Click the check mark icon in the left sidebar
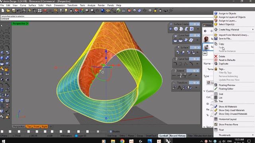 point(7,111)
